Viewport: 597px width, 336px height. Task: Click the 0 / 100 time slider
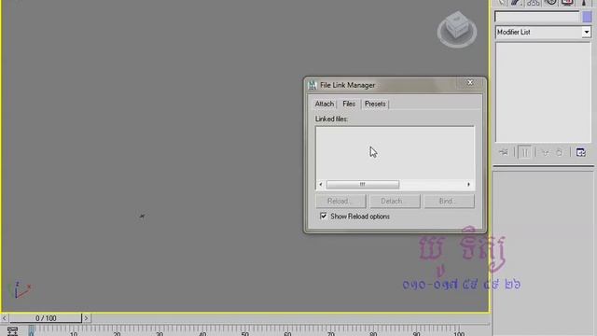pos(46,317)
